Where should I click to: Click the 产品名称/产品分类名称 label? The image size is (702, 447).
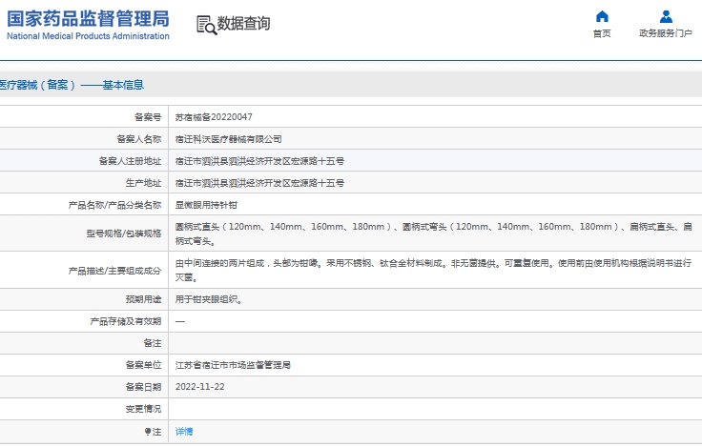coord(114,205)
